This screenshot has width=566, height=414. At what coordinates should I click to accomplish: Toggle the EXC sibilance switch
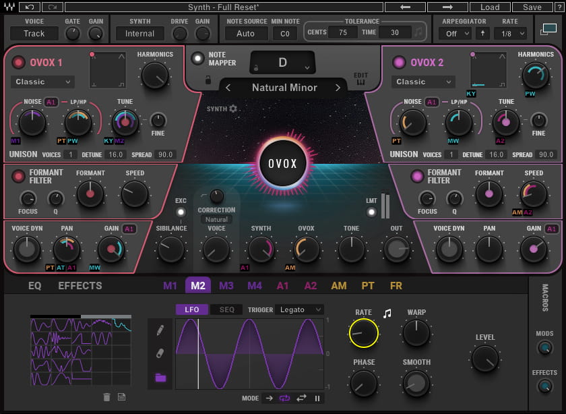click(180, 213)
